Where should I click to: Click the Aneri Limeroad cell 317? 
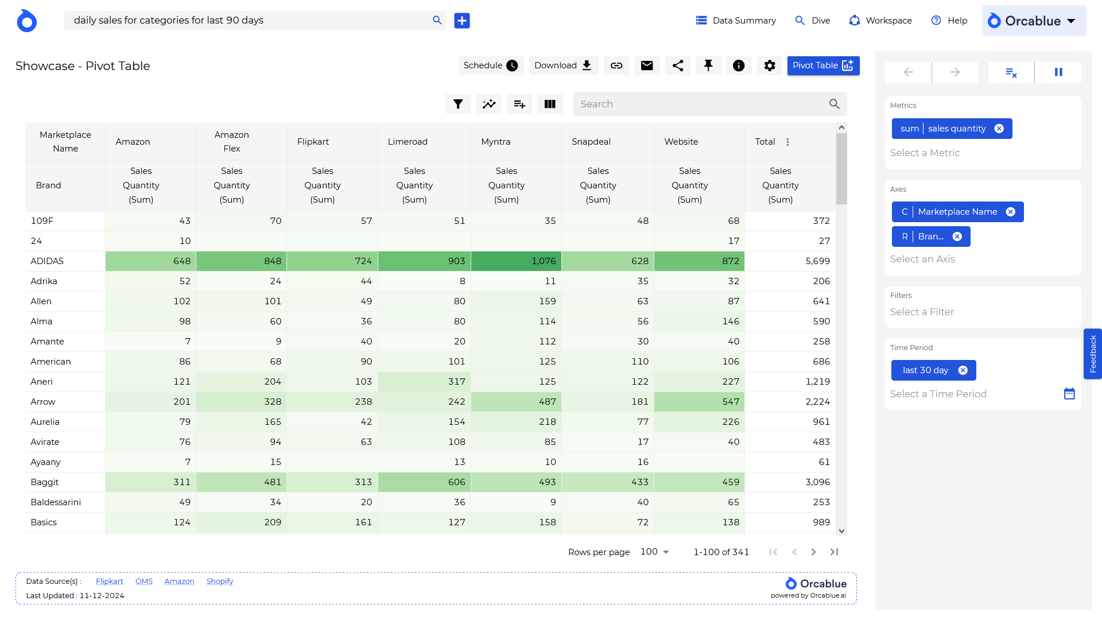click(424, 382)
